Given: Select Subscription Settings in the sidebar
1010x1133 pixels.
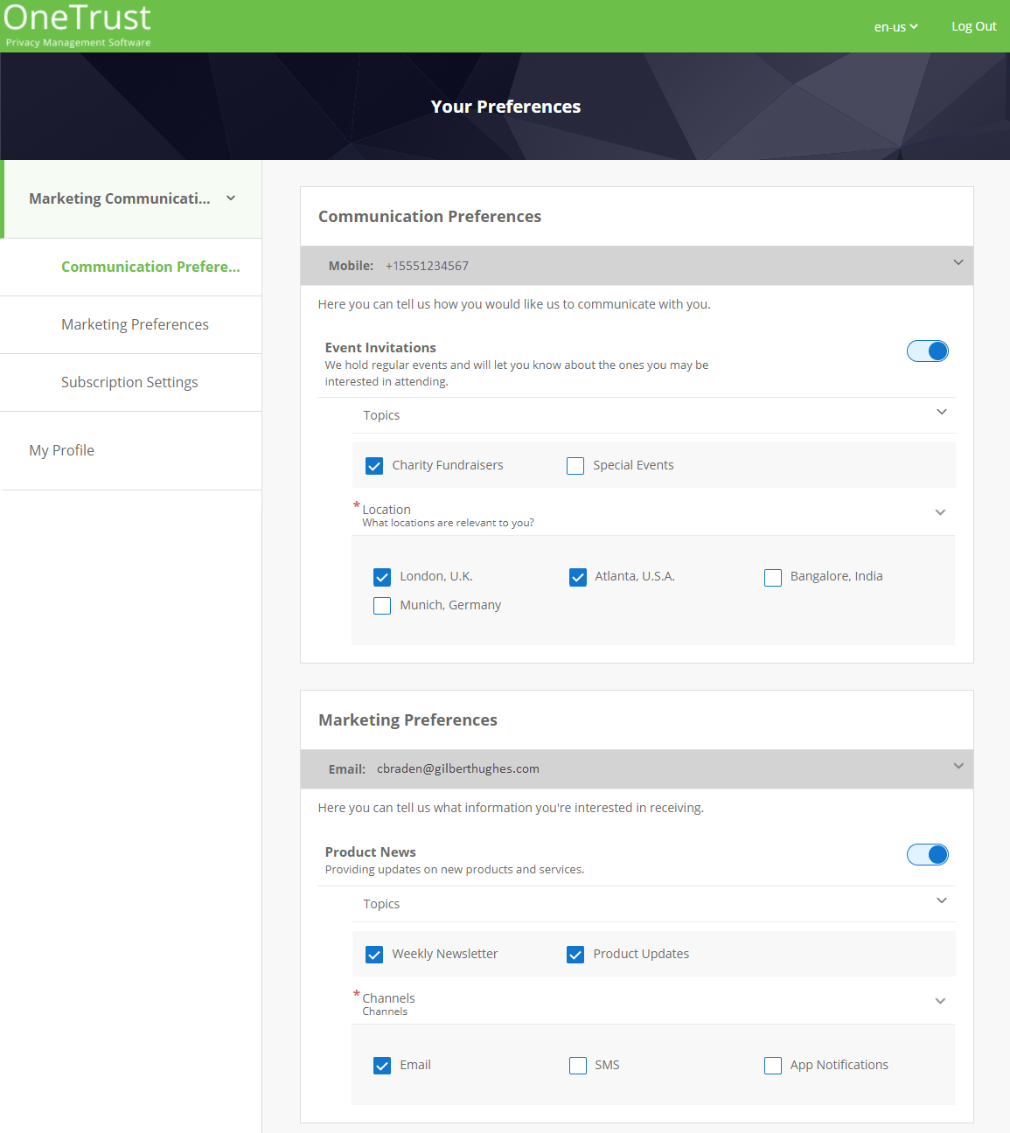Looking at the screenshot, I should point(129,382).
